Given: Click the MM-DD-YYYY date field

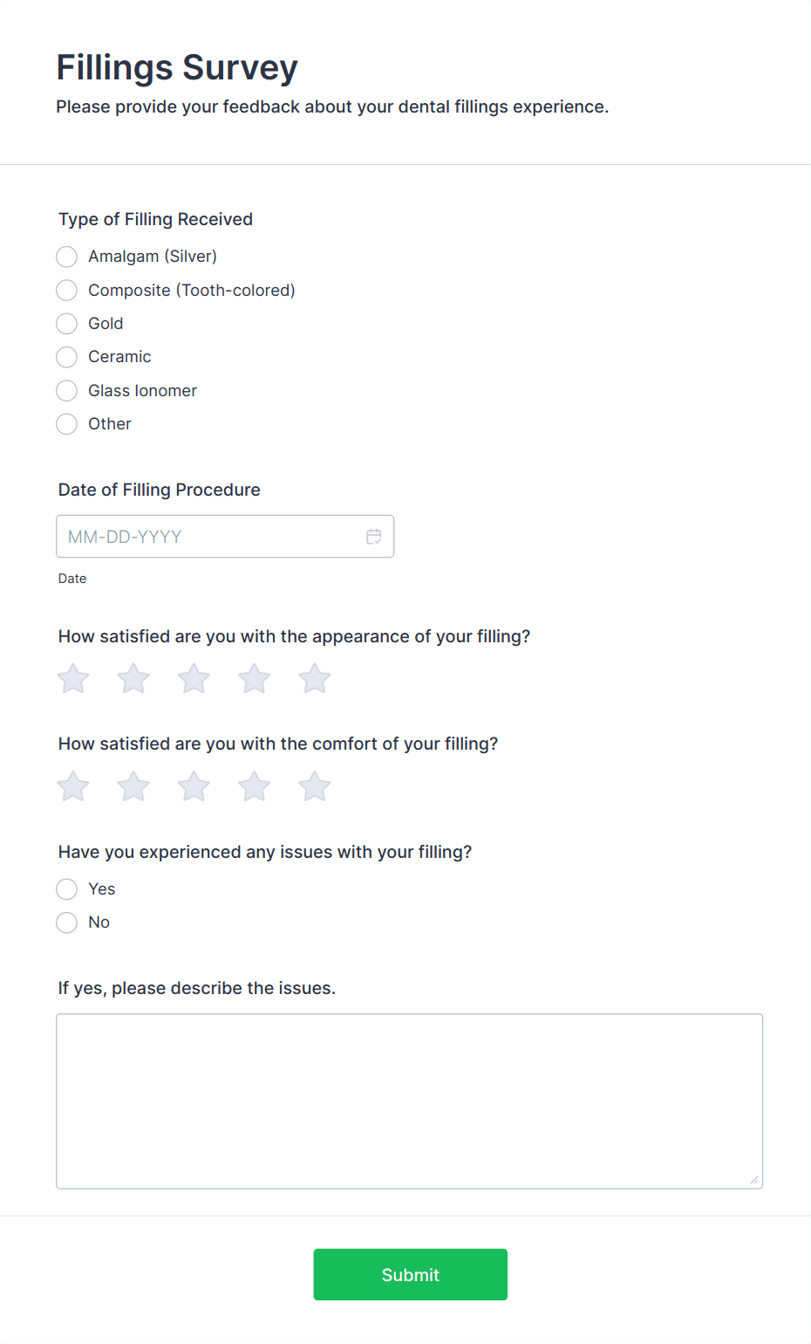Looking at the screenshot, I should 209,537.
